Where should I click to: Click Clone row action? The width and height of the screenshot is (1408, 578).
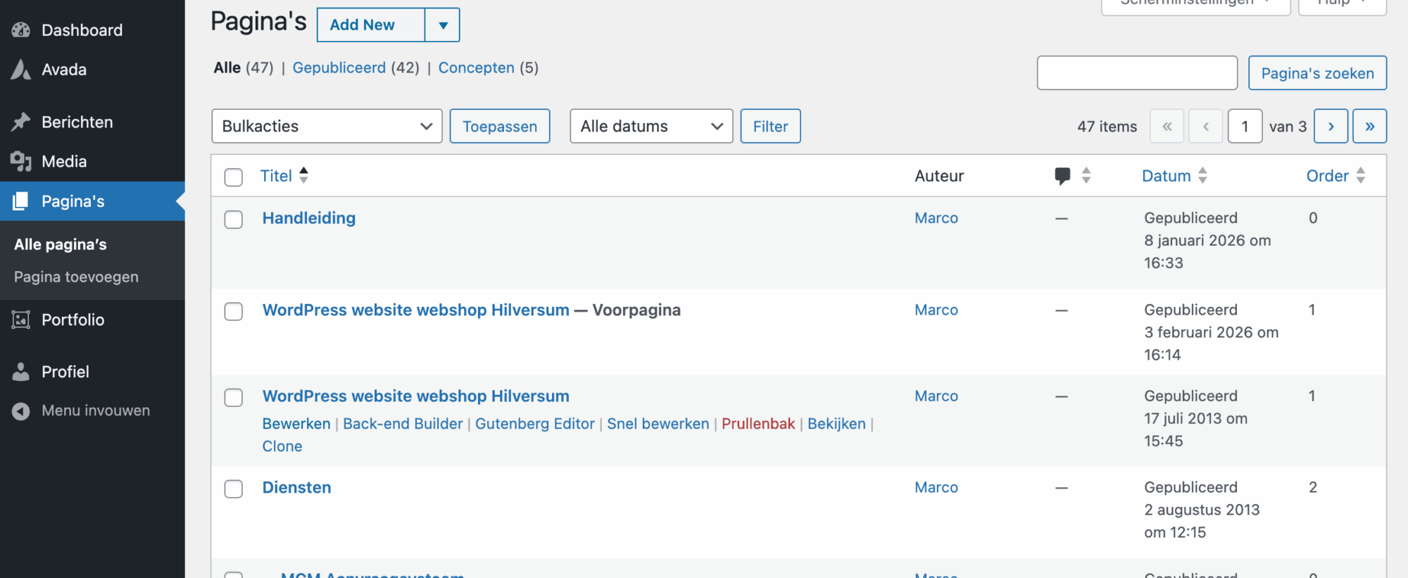coord(282,446)
